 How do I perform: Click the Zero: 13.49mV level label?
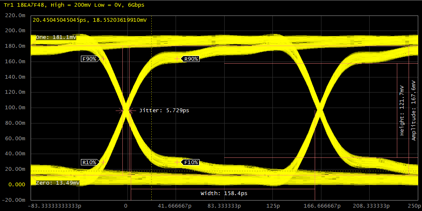57,183
